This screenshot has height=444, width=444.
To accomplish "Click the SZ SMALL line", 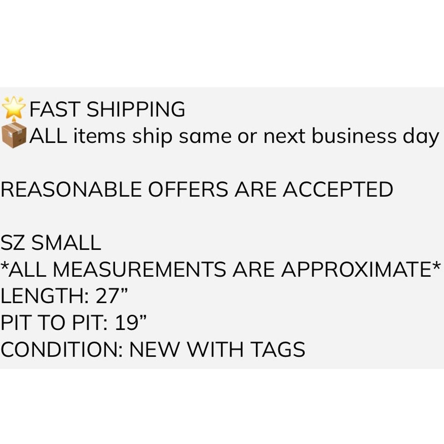I will point(51,242).
